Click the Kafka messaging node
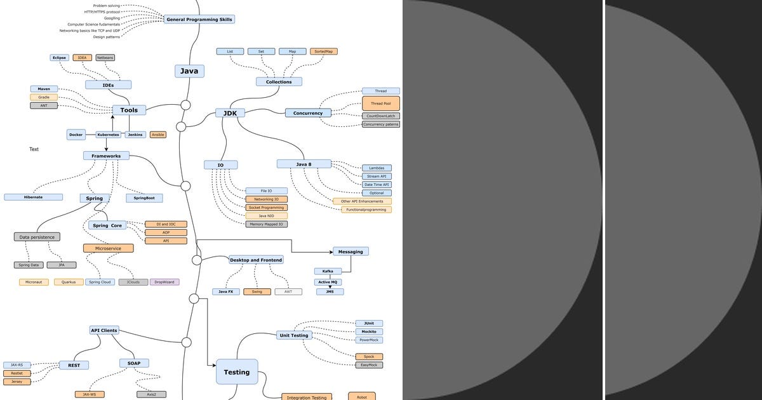762x400 pixels. (x=326, y=271)
